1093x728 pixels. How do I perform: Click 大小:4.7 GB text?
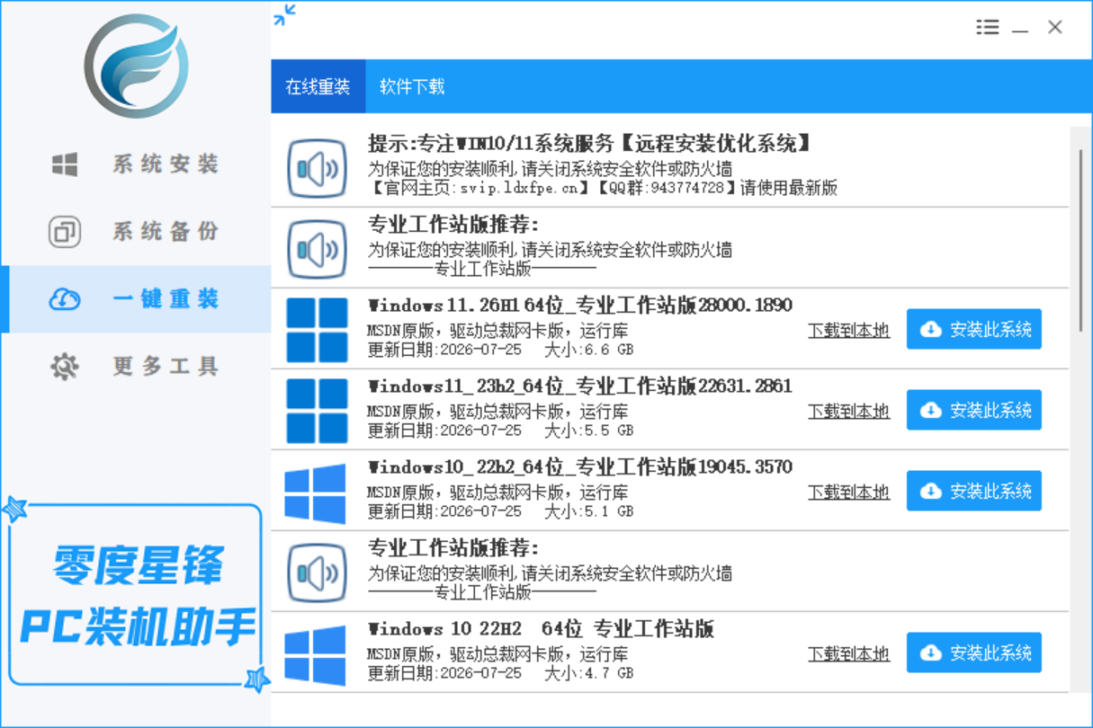coord(588,673)
